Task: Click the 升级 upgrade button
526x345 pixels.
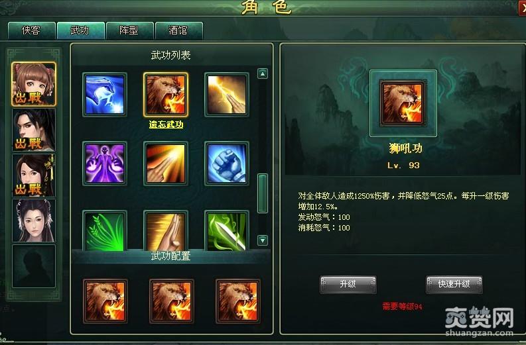Action: [x=348, y=284]
